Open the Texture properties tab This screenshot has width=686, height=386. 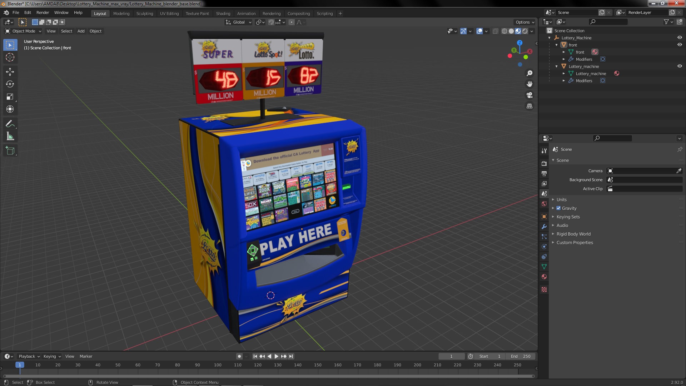[x=544, y=289]
